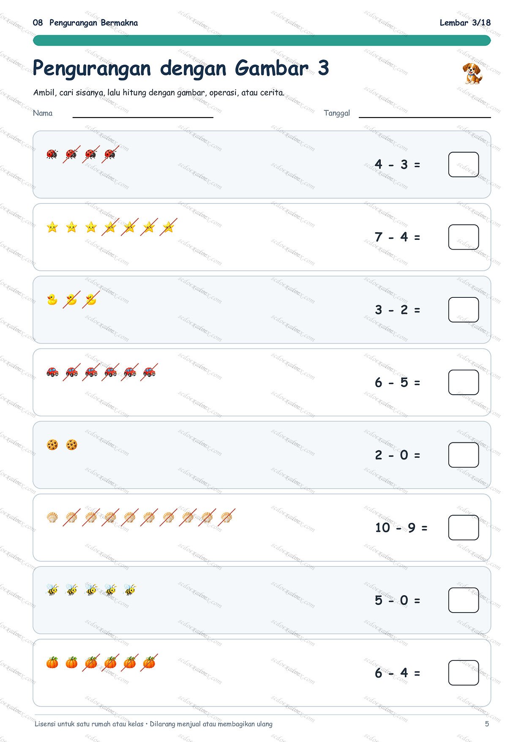The width and height of the screenshot is (524, 742).
Task: Click the first cookie icon
Action: pyautogui.click(x=52, y=445)
